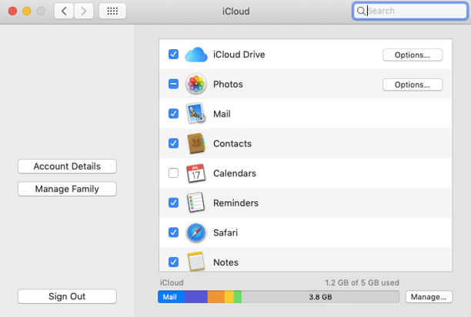
Task: Open Account Details
Action: 67,167
